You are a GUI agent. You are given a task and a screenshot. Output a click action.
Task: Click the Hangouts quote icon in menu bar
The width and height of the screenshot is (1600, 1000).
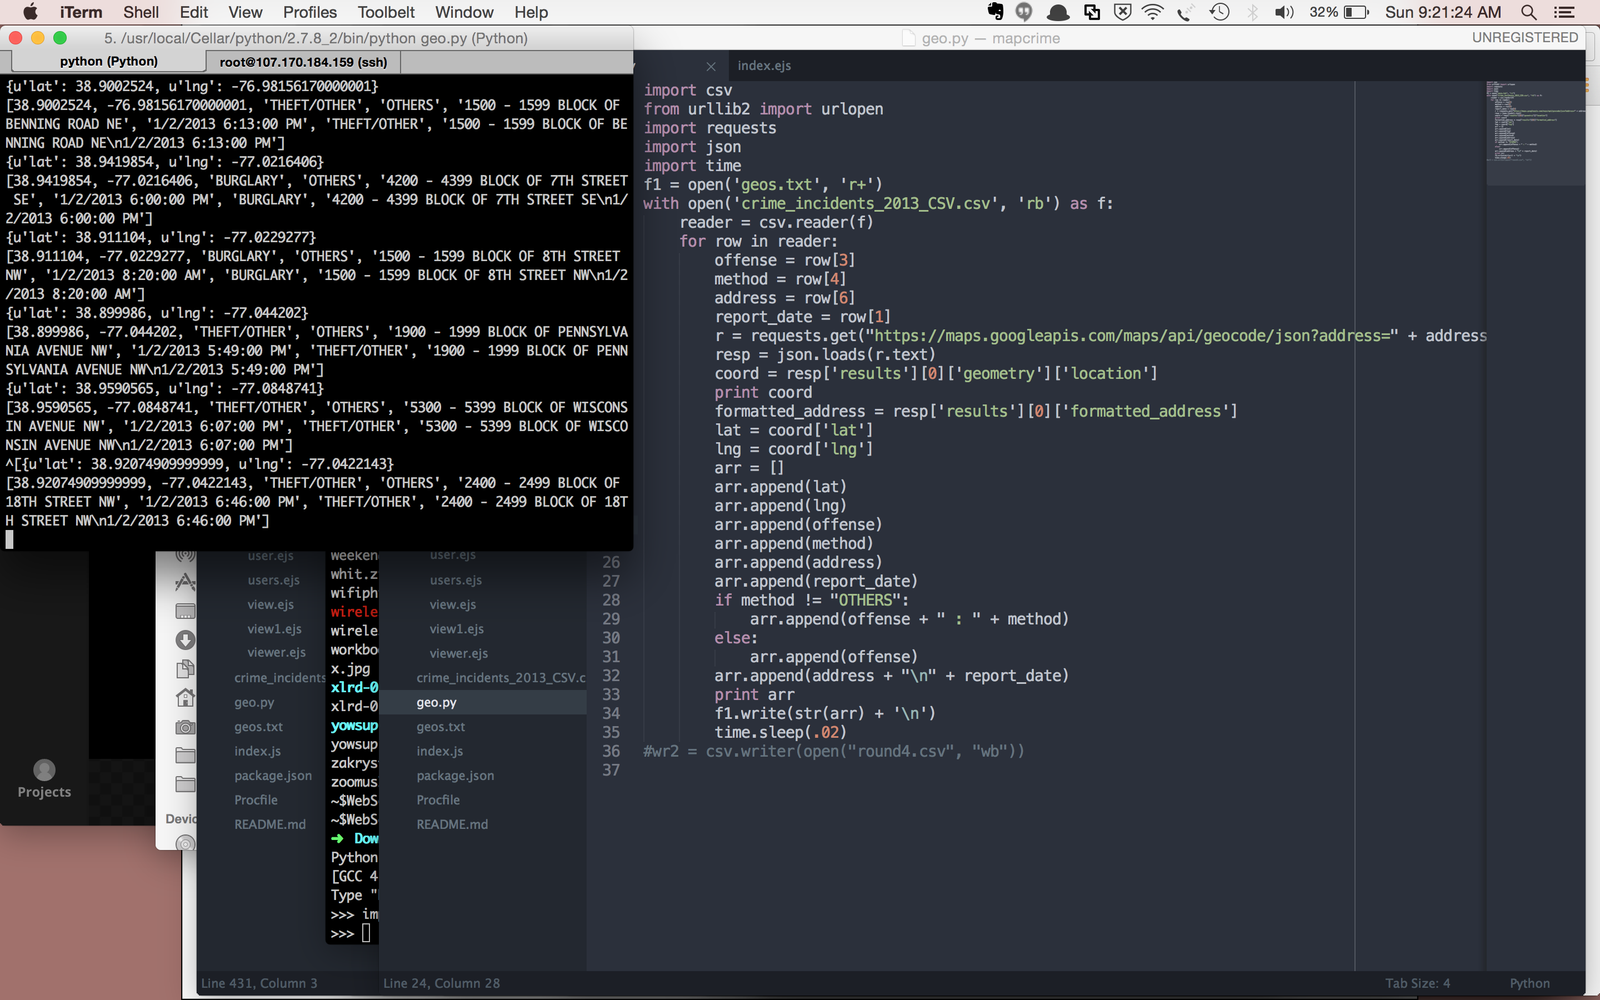pos(1023,12)
